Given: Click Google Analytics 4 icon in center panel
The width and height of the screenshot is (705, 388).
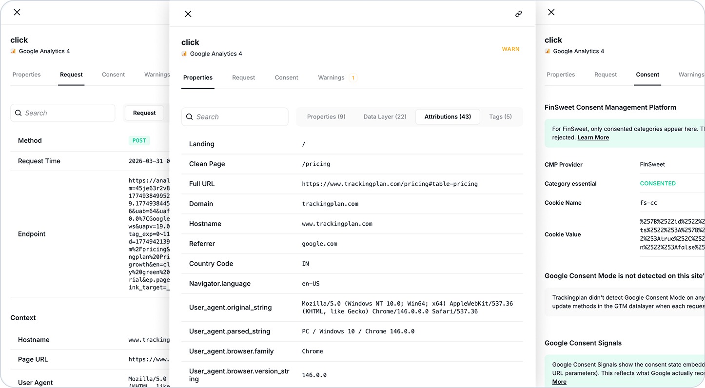Looking at the screenshot, I should click(x=184, y=54).
